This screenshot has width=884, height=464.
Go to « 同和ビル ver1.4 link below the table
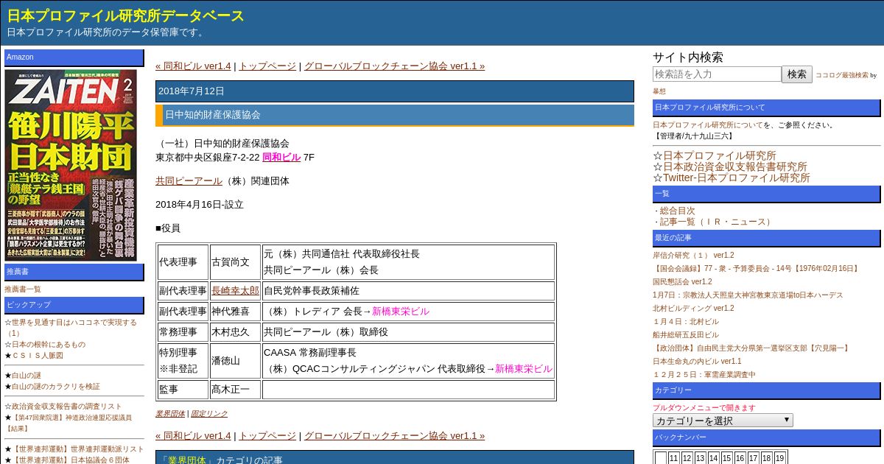pos(193,436)
